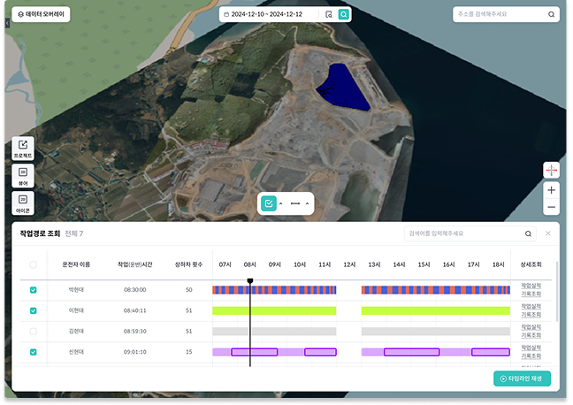Click the load count 15 cell
This screenshot has height=405, width=573.
(x=188, y=352)
